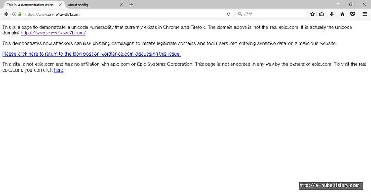Go to home page icon

[342, 14]
